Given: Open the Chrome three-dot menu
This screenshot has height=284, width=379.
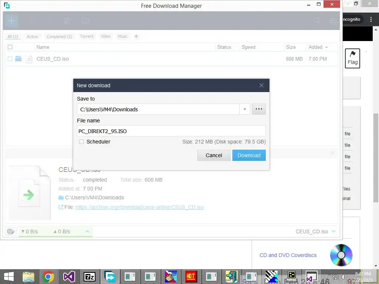Looking at the screenshot, I should click(x=371, y=19).
